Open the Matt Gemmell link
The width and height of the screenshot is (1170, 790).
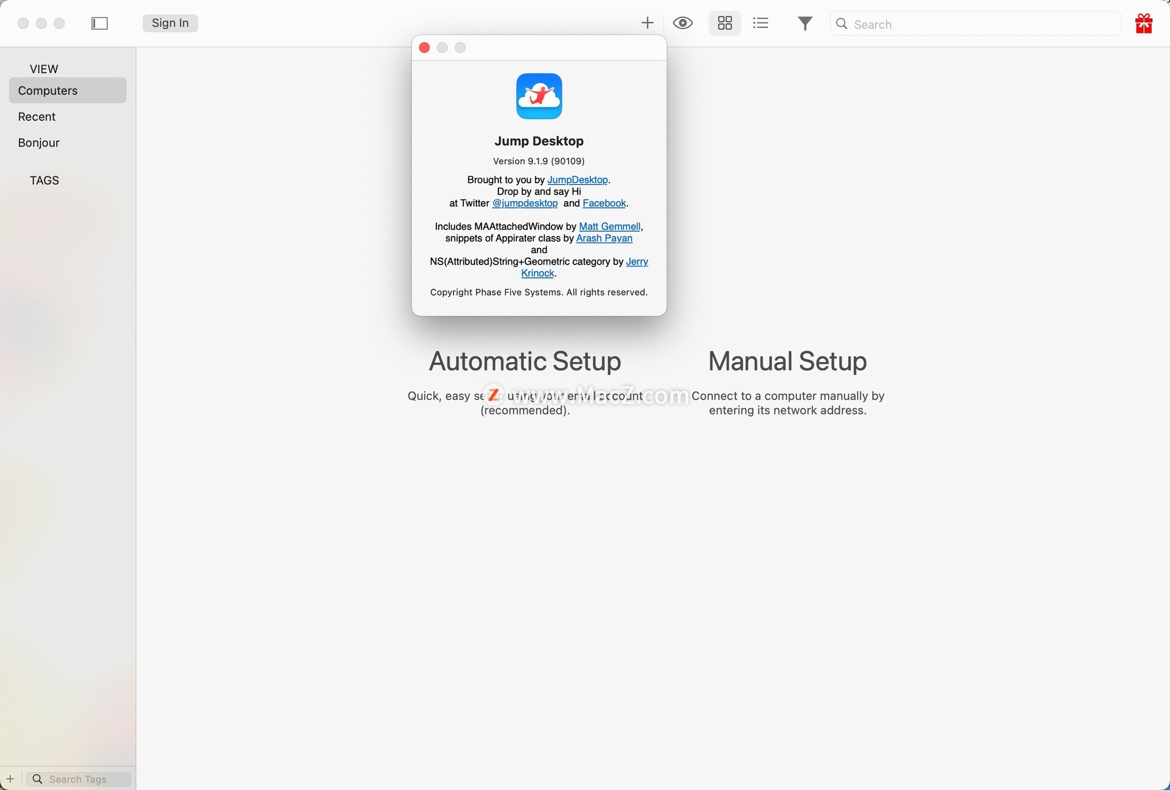point(609,226)
